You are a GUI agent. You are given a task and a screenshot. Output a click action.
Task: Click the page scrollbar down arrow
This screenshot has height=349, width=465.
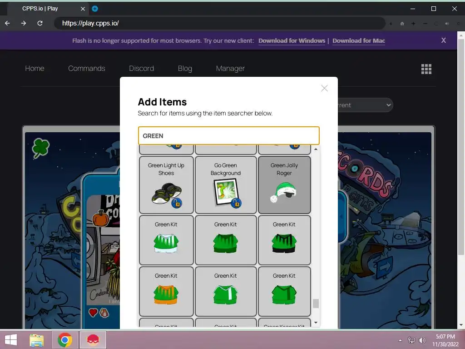coord(461,325)
